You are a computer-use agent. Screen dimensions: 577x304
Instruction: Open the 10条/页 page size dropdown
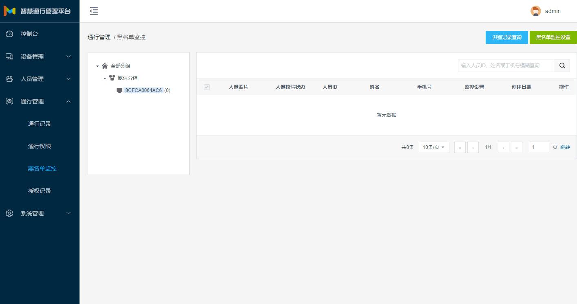click(433, 147)
